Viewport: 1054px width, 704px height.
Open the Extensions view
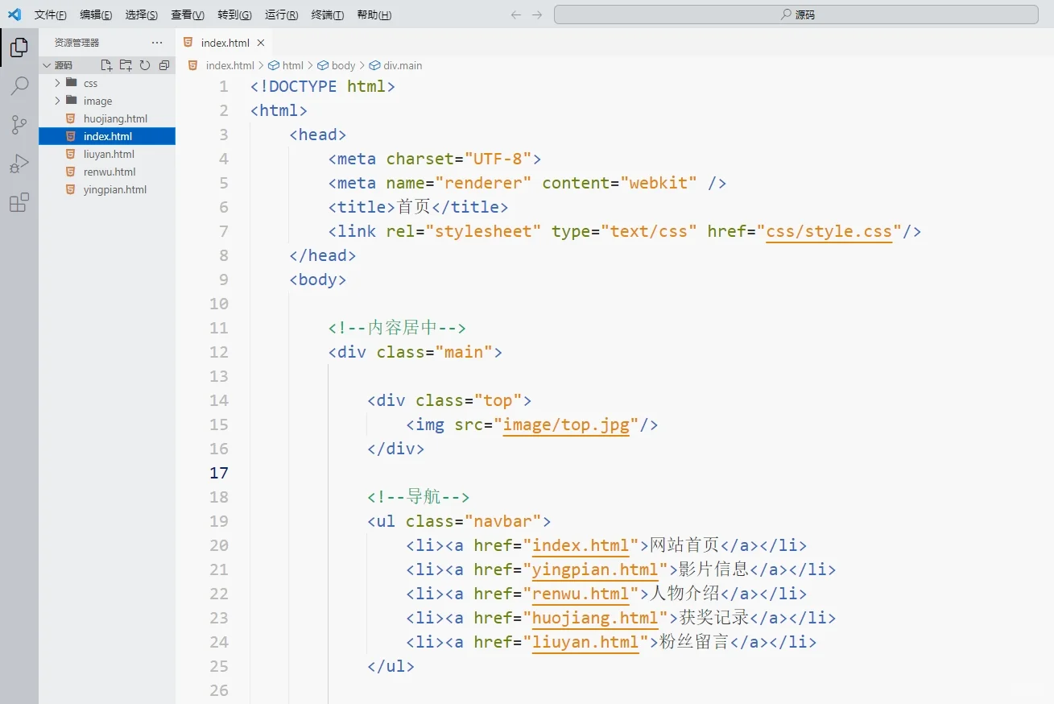(19, 202)
